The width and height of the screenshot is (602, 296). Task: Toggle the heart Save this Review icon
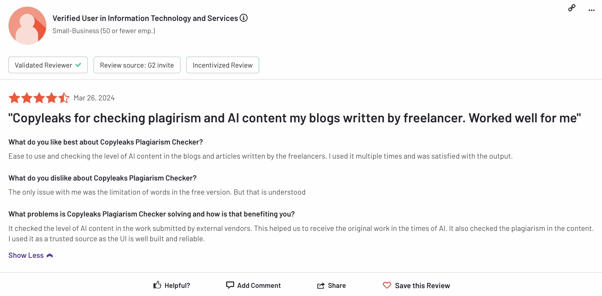point(387,285)
